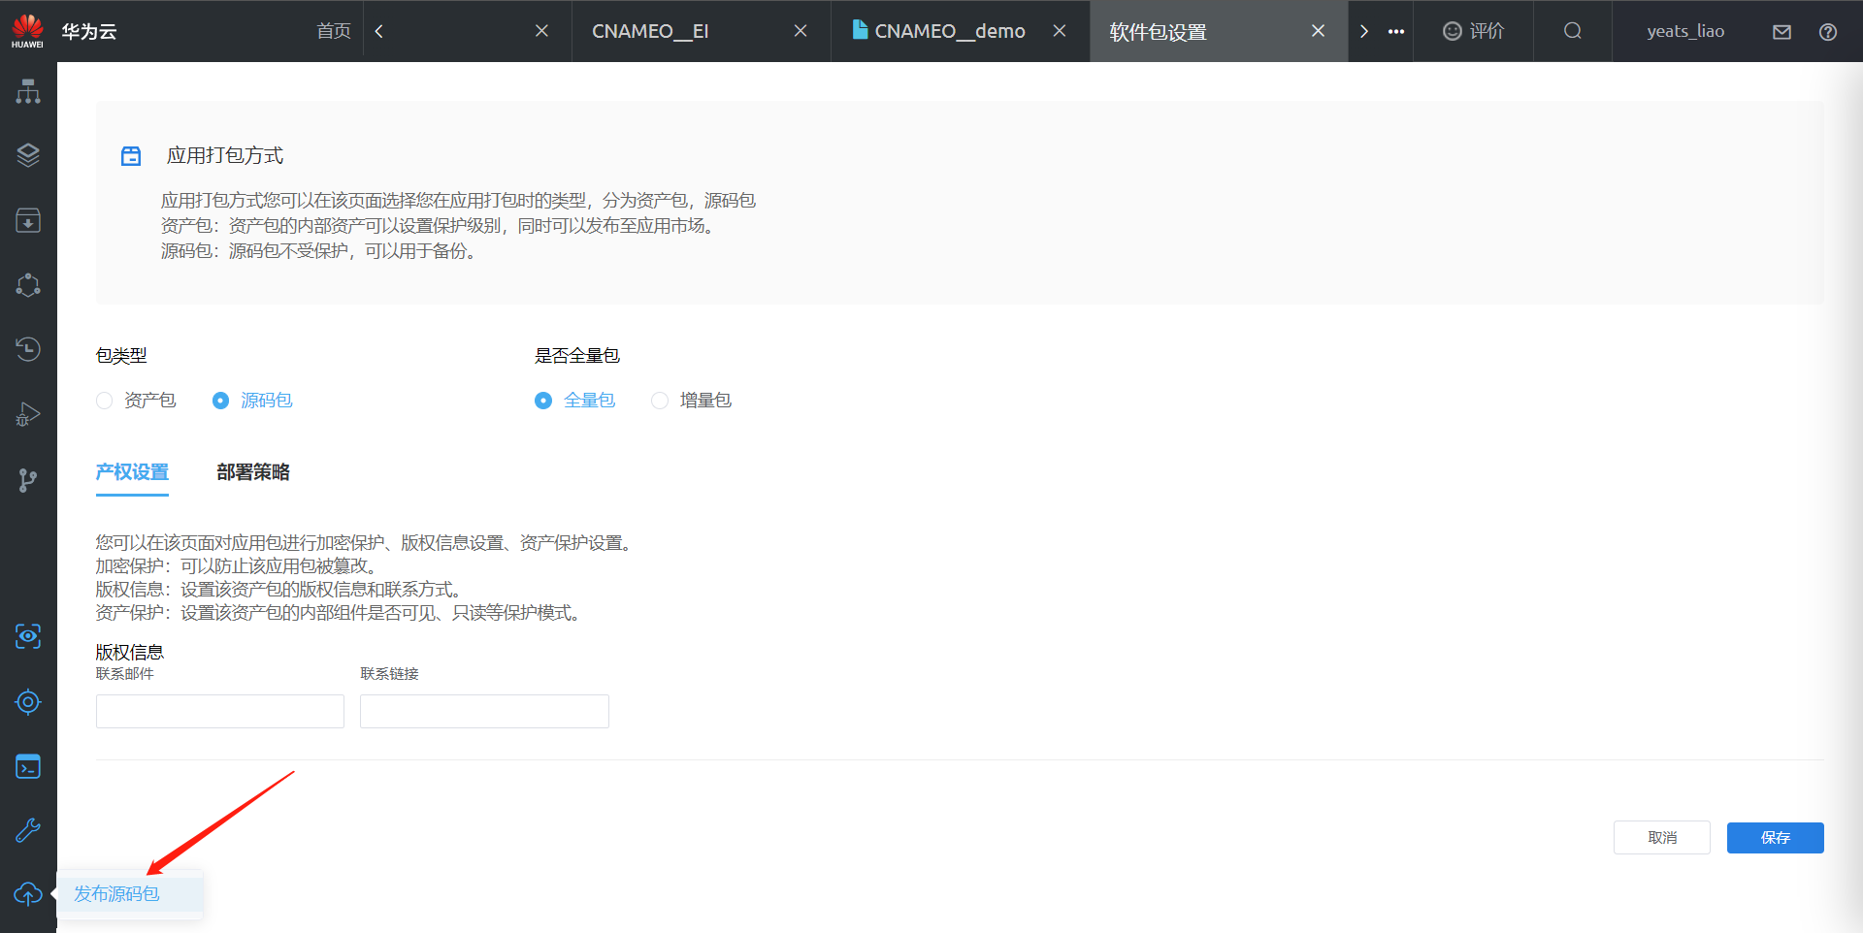Click the 应用打包方式 calendar box icon
Viewport: 1863px width, 933px height.
[x=131, y=156]
